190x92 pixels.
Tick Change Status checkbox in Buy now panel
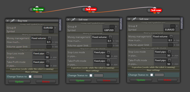coord(30,77)
